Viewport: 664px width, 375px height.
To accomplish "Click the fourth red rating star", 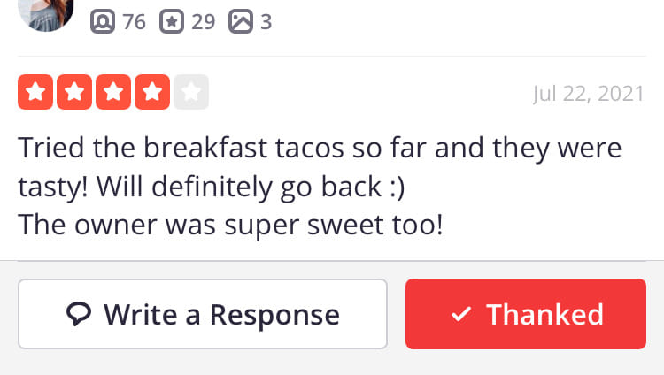I will click(152, 93).
